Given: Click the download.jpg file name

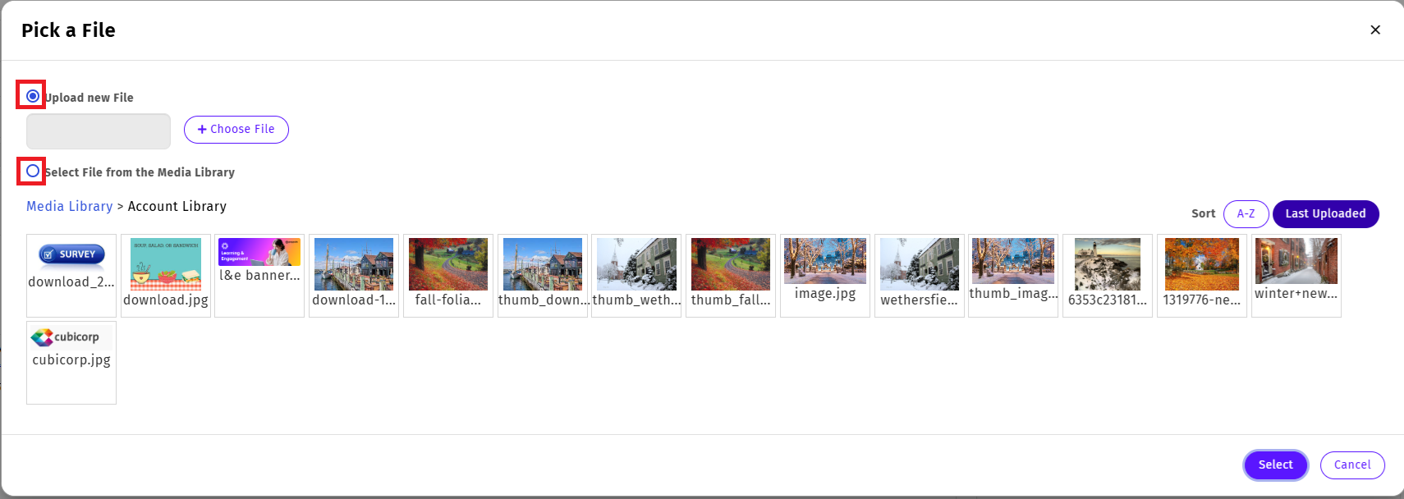Looking at the screenshot, I should tap(166, 300).
